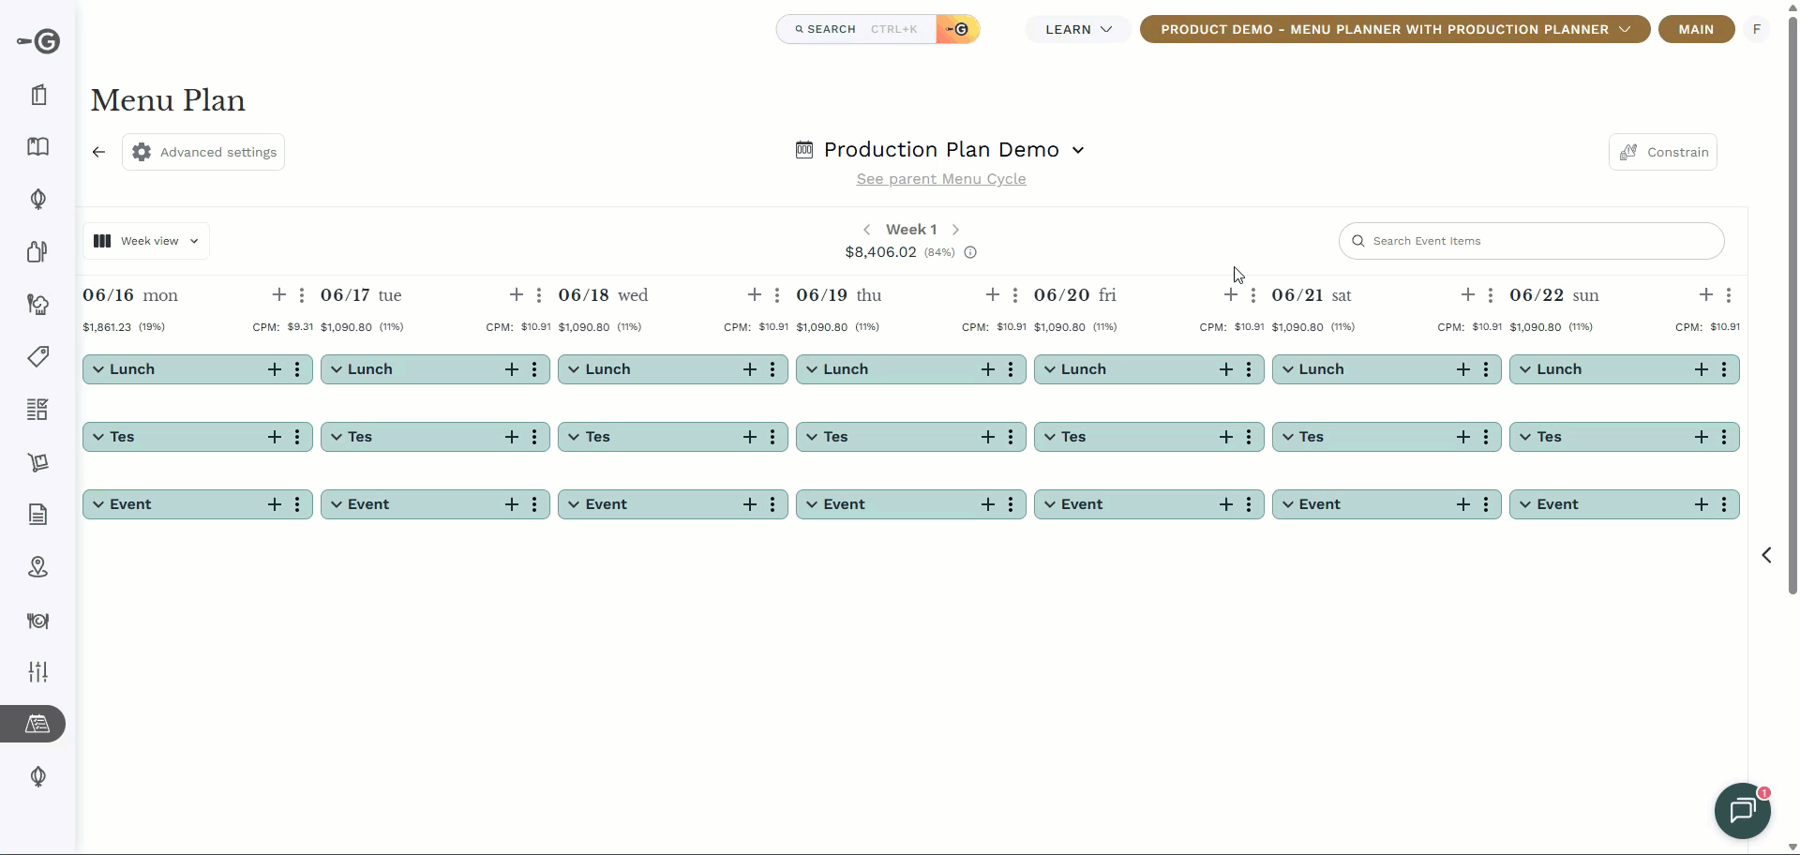Open the Week view dropdown
1800x855 pixels.
[146, 241]
